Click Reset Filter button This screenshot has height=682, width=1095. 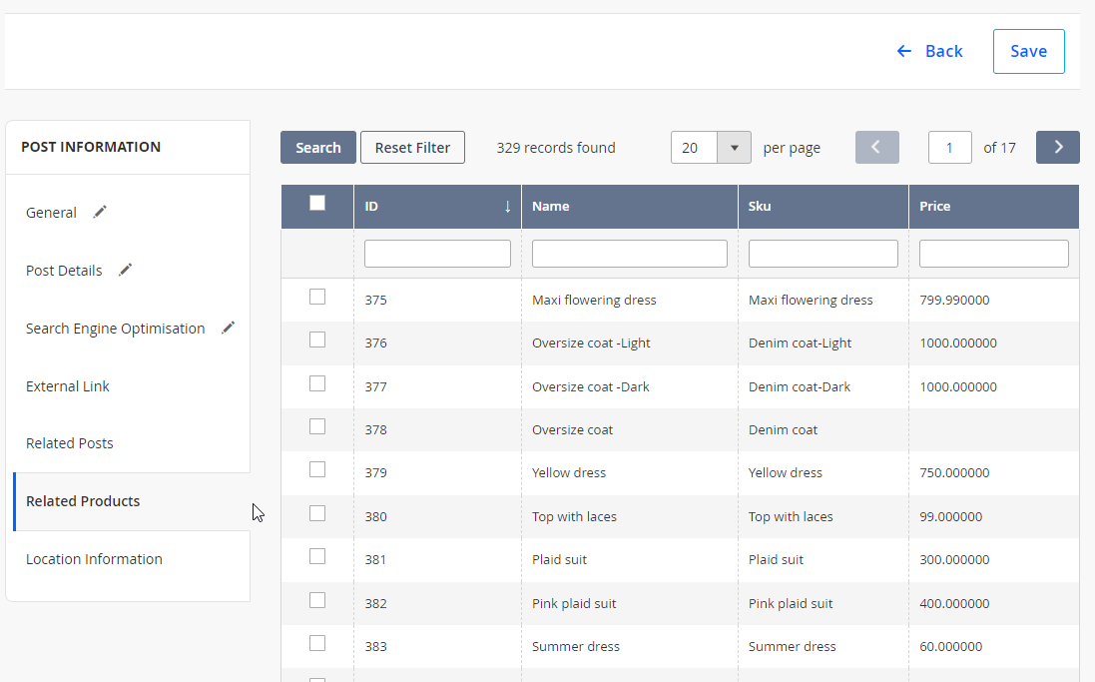pyautogui.click(x=412, y=148)
